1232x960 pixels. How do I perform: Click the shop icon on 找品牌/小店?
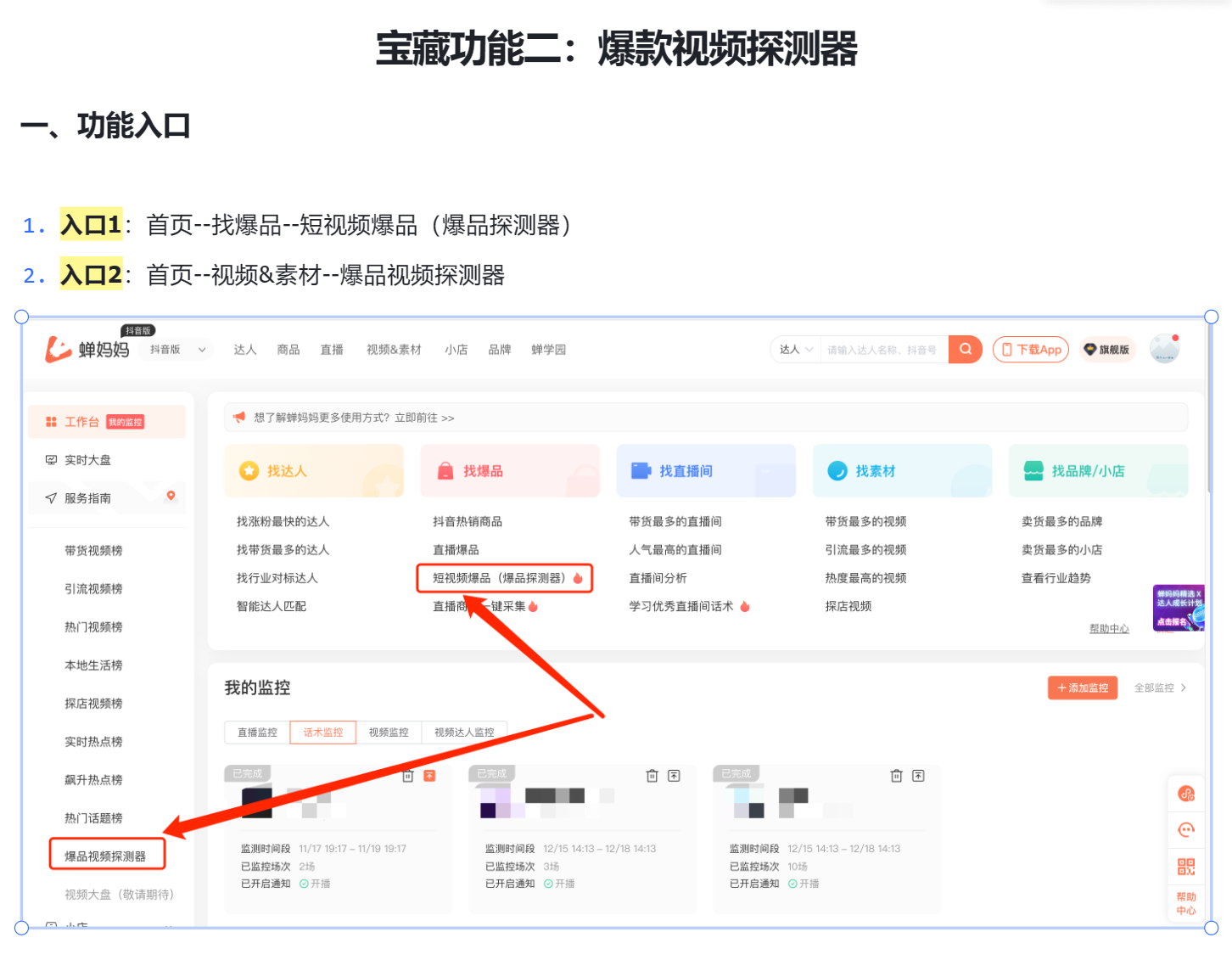[1033, 470]
